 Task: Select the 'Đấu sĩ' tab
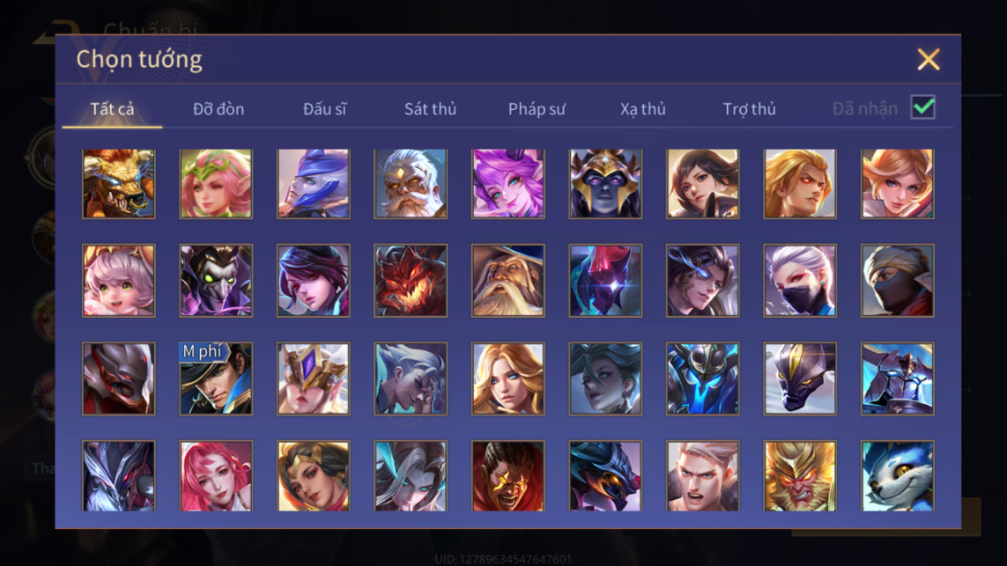(324, 109)
